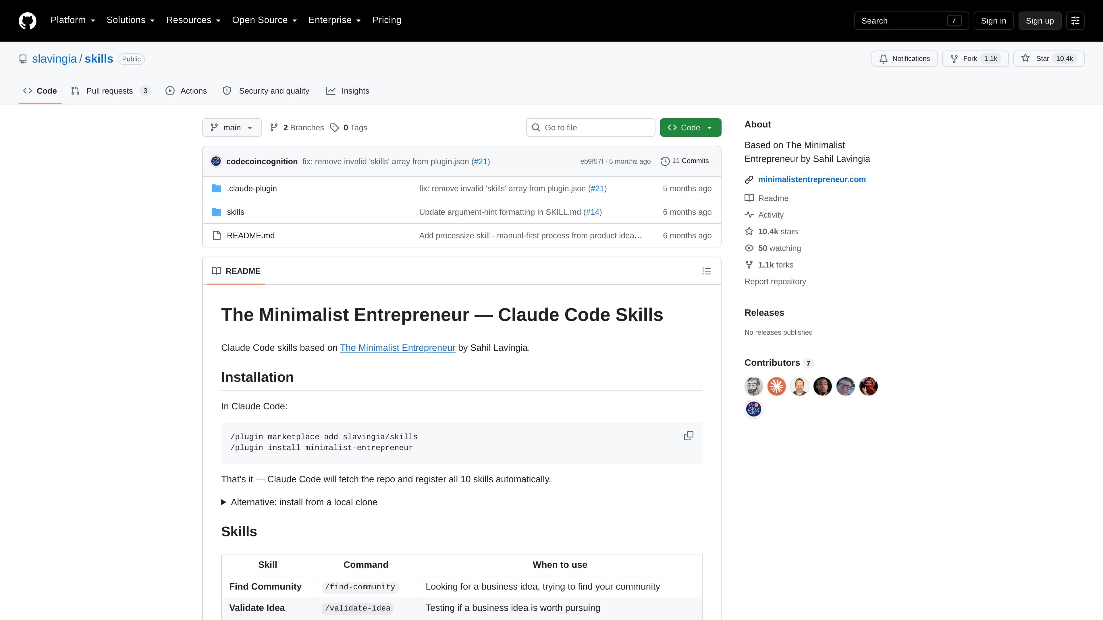Switch to the Insights tab
1103x620 pixels.
(x=348, y=91)
